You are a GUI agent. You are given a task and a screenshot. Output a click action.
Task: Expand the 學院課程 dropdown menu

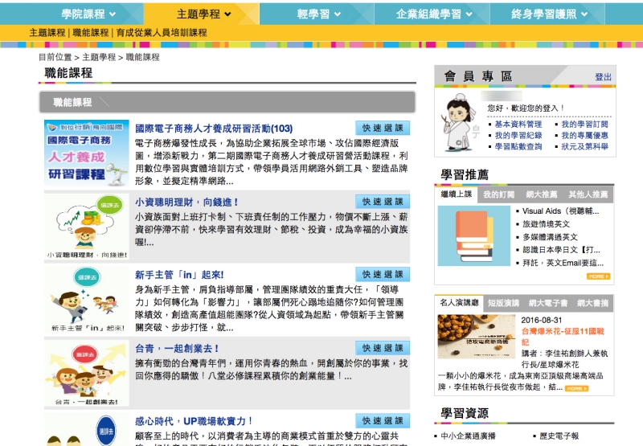coord(88,14)
